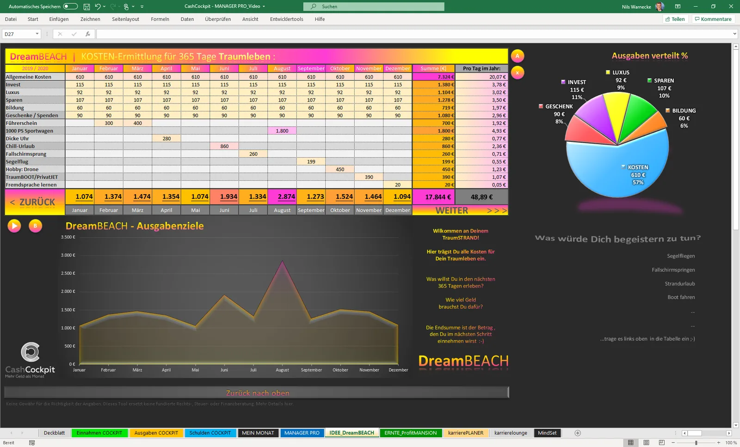This screenshot has width=740, height=447.
Task: Select the Führerschein row label
Action: tap(35, 123)
